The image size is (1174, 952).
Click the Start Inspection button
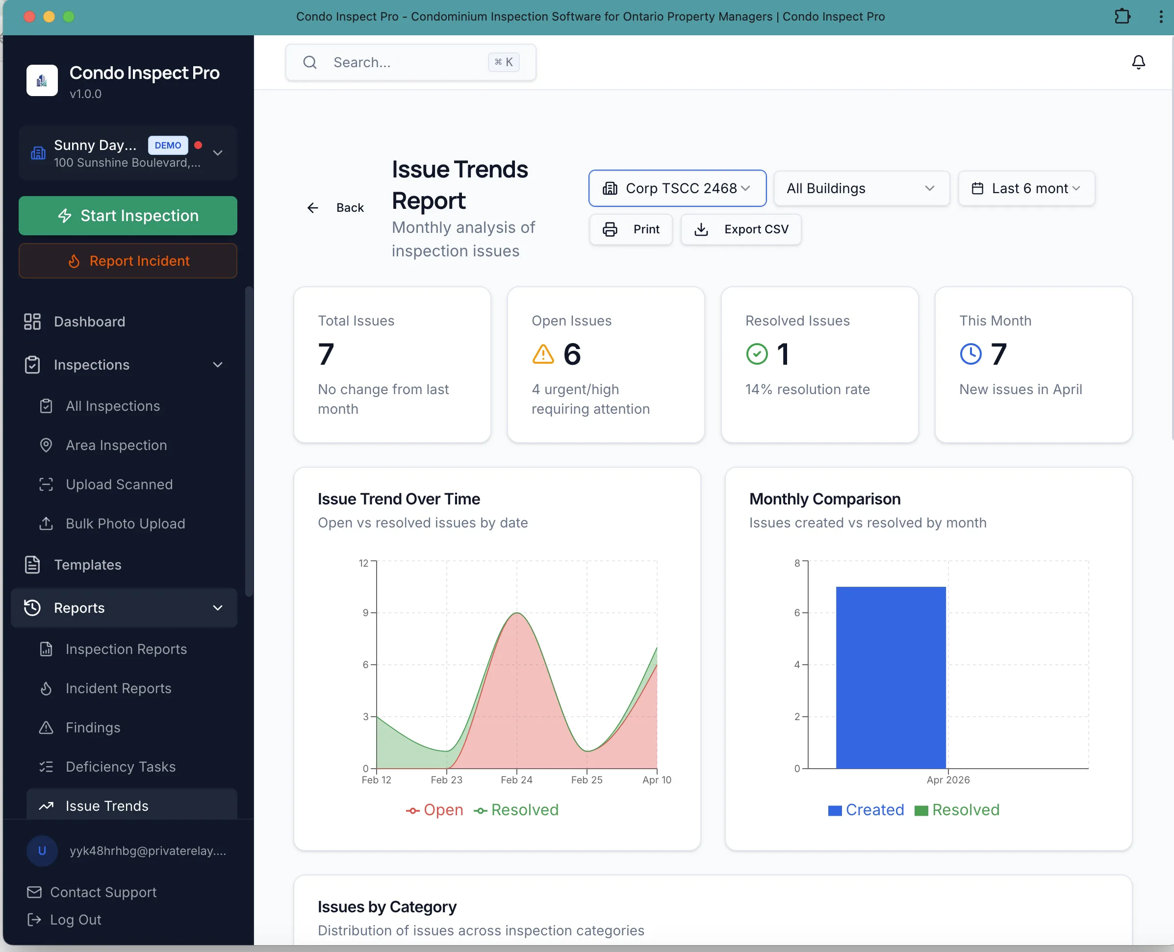128,216
